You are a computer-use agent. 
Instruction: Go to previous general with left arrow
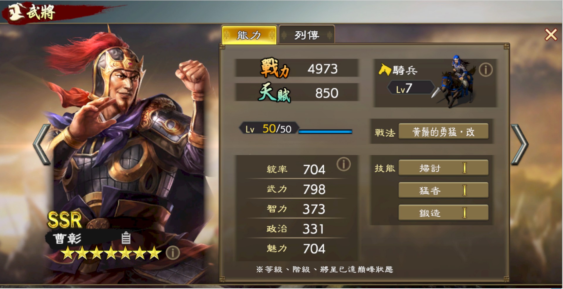pyautogui.click(x=42, y=144)
